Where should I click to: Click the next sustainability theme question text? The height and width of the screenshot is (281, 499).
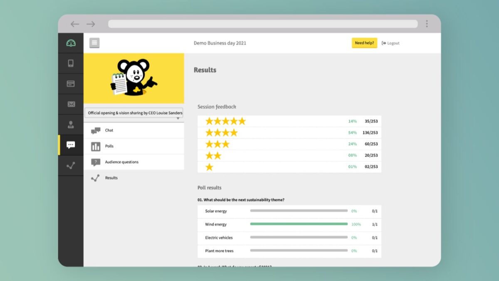pyautogui.click(x=241, y=200)
